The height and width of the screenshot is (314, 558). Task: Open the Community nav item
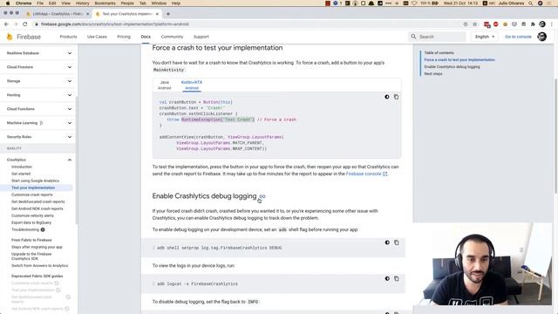[172, 37]
